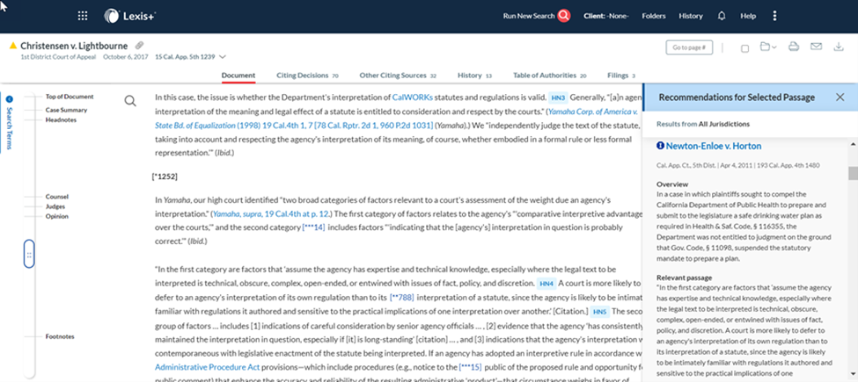This screenshot has height=382, width=858.
Task: Open the Search Terms vertical tab
Action: click(x=10, y=128)
